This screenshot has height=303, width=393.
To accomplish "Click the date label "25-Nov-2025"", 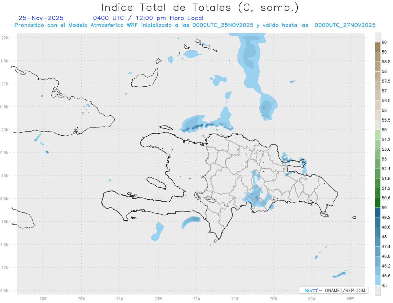I will (41, 18).
